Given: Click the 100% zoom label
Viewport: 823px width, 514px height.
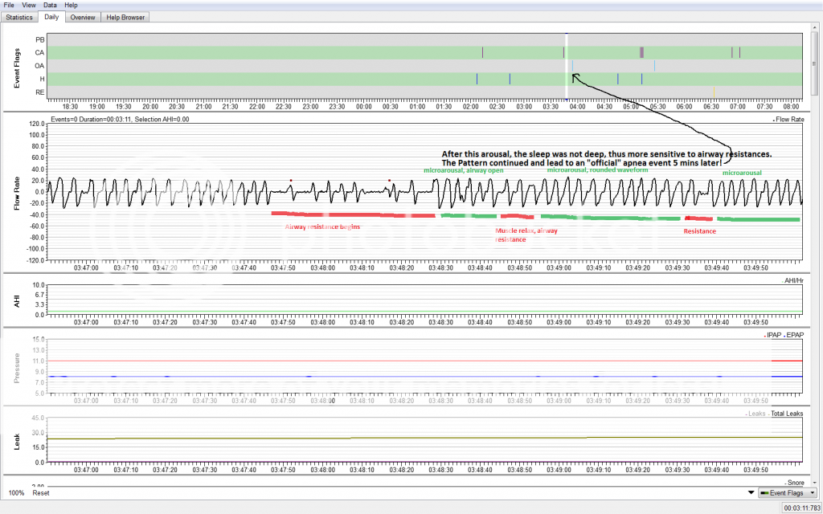Looking at the screenshot, I should tap(16, 492).
